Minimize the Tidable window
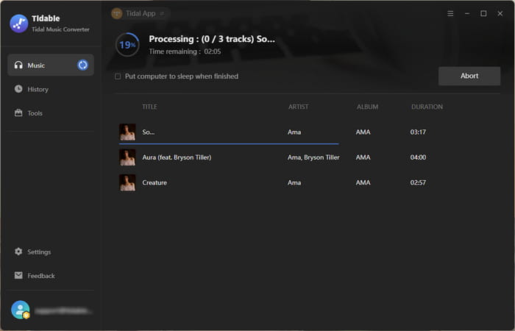Viewport: 515px width, 331px height. 466,13
